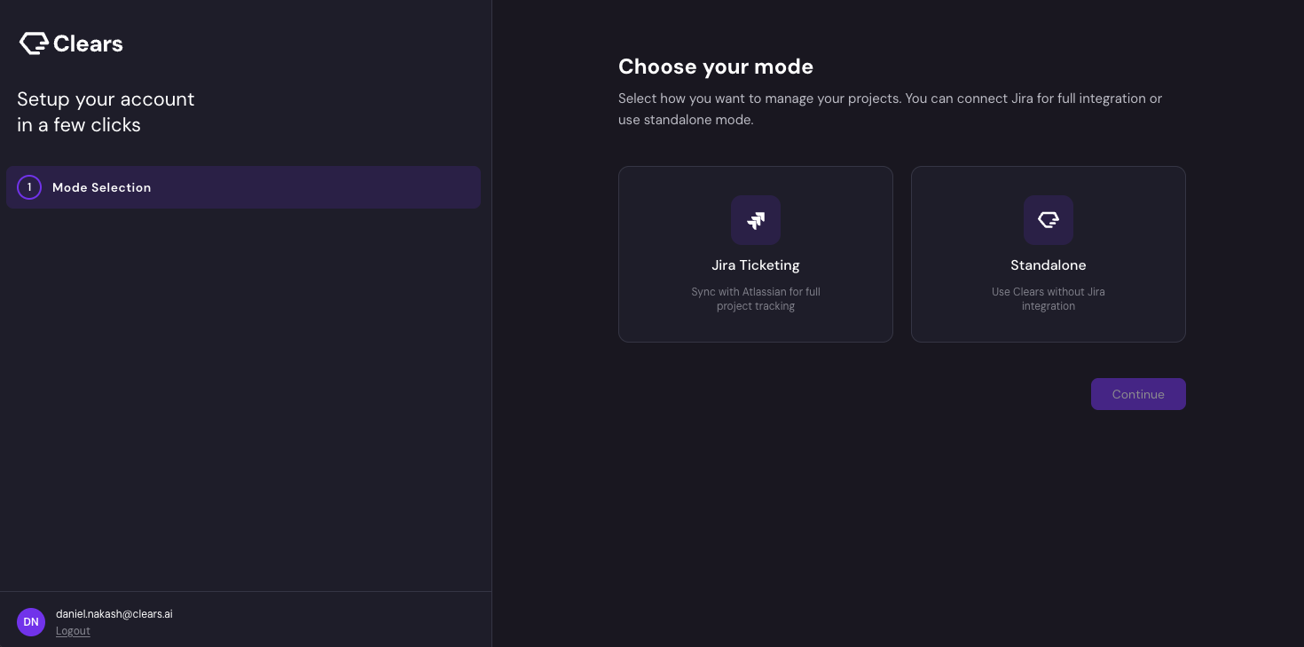1304x647 pixels.
Task: Click the "Choose your mode" heading
Action: (x=716, y=67)
